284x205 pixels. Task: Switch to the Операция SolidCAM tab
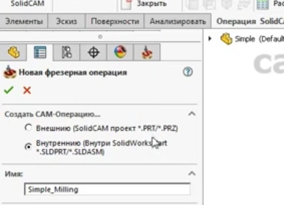[x=250, y=21]
